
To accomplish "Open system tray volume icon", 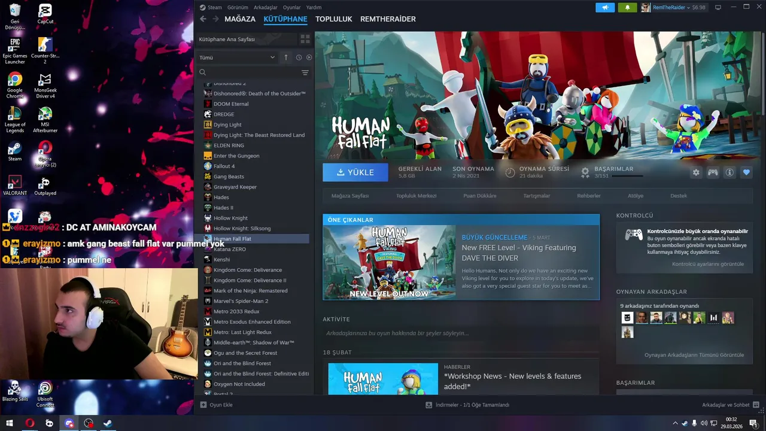I will coord(704,423).
